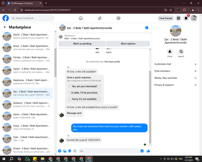
Task: Mute this conversation with bell icon
Action: tap(170, 51)
